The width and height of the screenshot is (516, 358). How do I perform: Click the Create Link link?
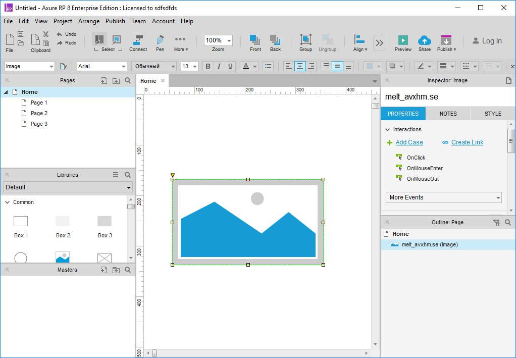[x=468, y=142]
